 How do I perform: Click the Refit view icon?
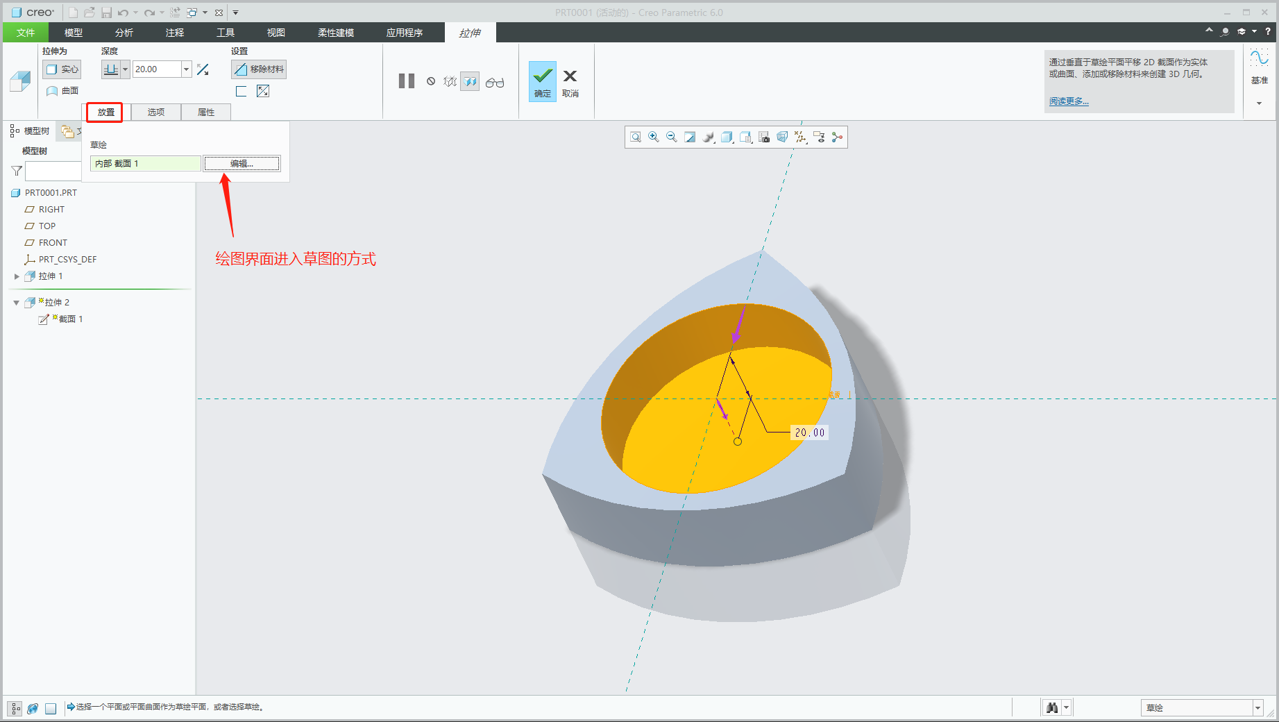pos(636,137)
